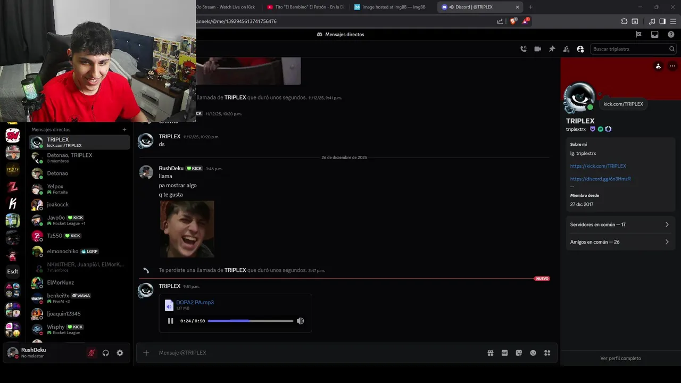Viewport: 681px width, 383px height.
Task: Create a new direct message with the plus icon
Action: coord(124,129)
